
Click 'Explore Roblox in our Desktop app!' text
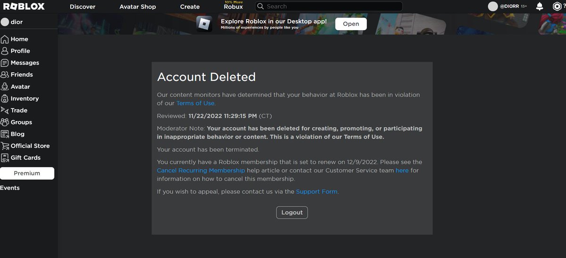point(274,21)
